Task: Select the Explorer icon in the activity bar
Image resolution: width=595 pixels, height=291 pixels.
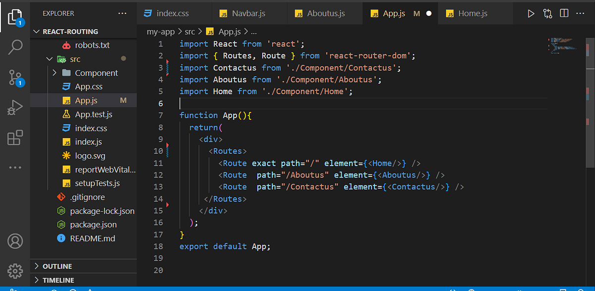Action: click(x=15, y=16)
